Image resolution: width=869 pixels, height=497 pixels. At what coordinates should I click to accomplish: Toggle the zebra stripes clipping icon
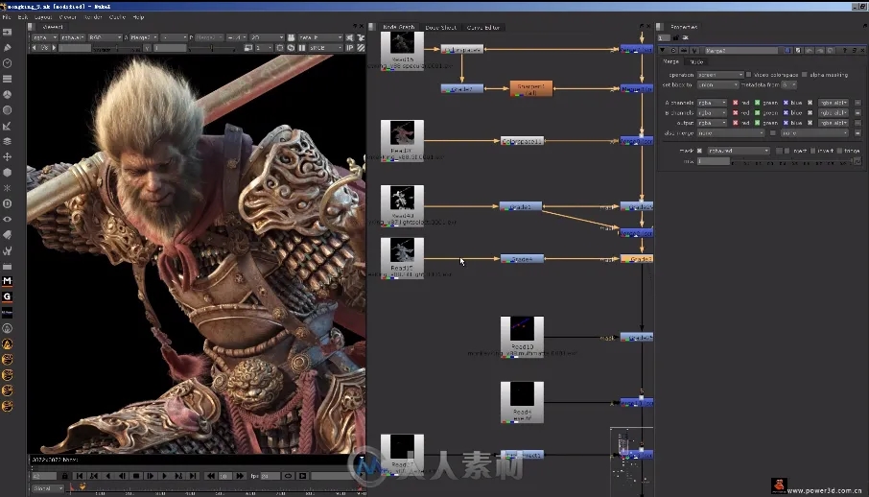[361, 48]
